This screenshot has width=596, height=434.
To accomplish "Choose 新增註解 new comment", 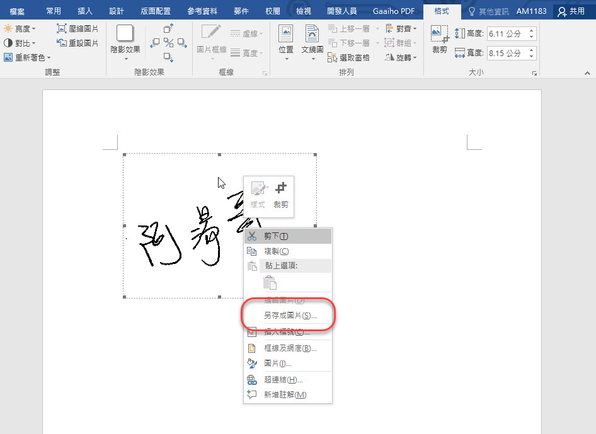I will click(x=288, y=395).
